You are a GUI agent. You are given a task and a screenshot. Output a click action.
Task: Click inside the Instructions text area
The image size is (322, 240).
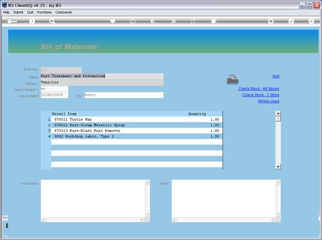[93, 199]
